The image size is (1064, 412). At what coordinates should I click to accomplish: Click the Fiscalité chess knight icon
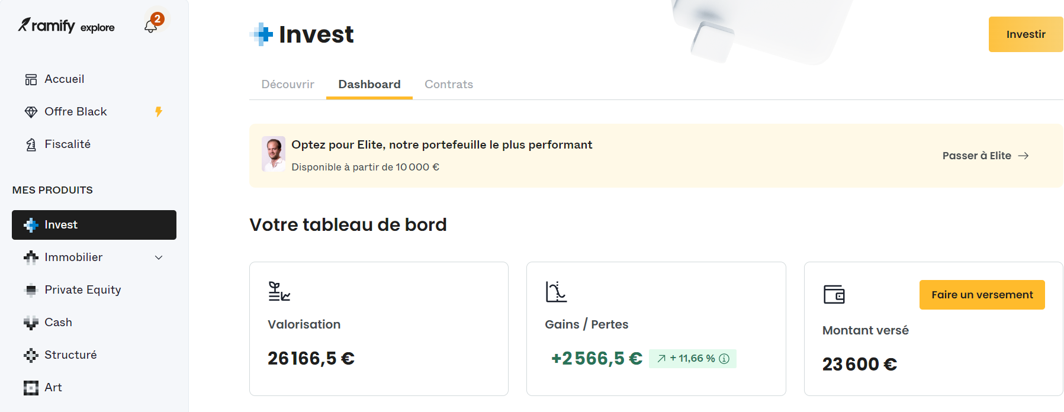(31, 144)
